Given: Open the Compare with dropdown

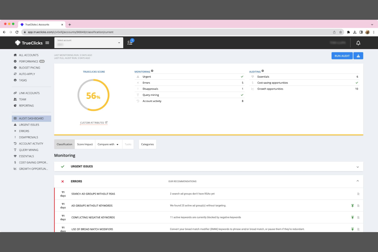Looking at the screenshot, I should coord(108,144).
